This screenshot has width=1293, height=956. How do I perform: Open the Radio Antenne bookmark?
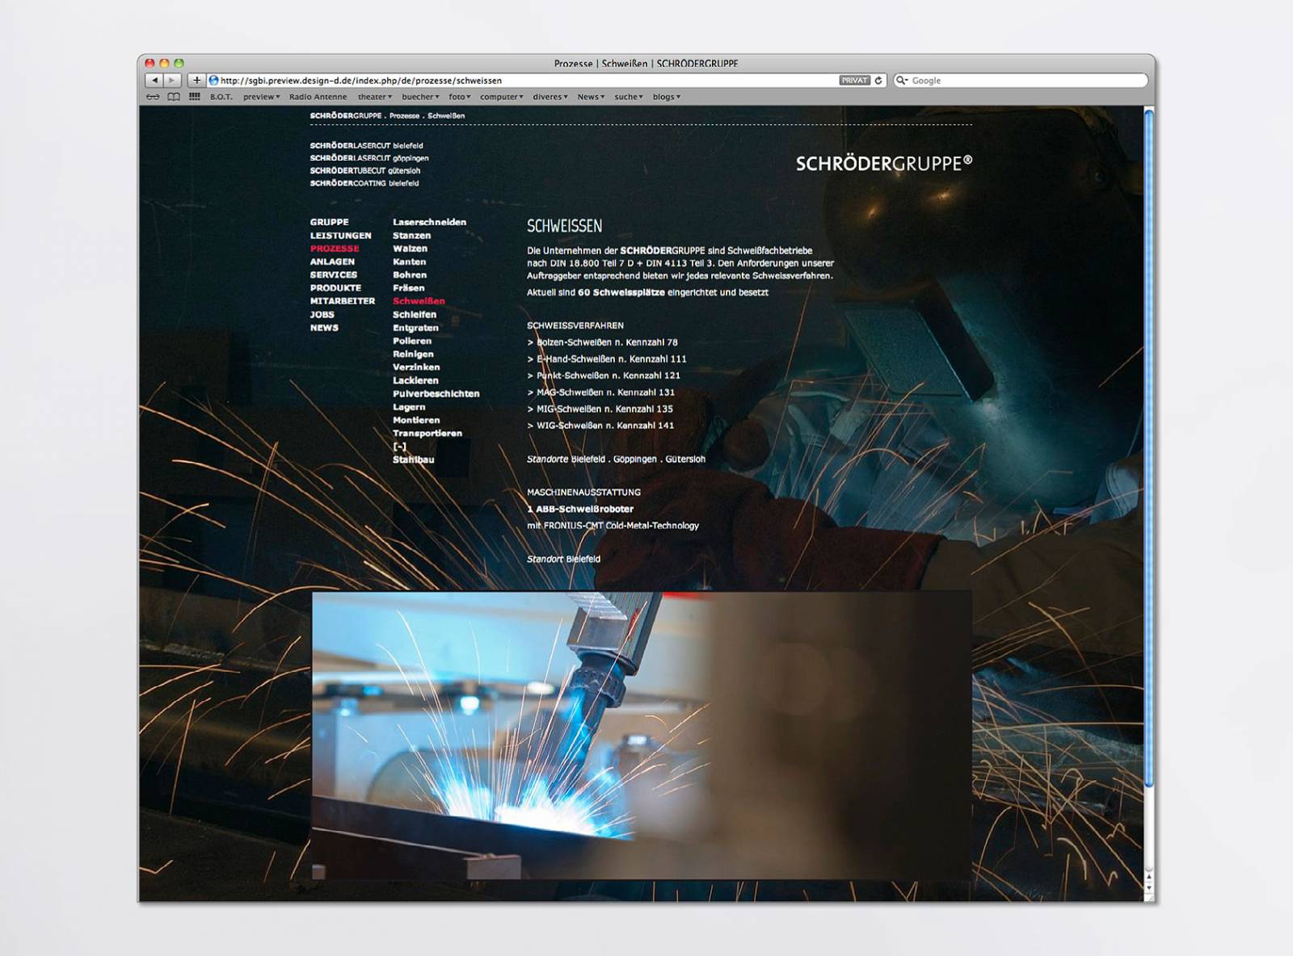click(318, 97)
